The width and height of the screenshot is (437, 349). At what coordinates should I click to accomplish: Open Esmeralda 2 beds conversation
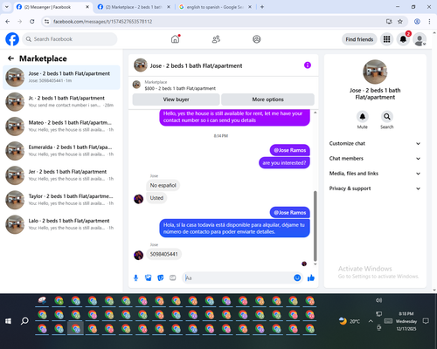(61, 151)
